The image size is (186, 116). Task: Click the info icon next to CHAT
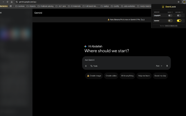[172, 12]
